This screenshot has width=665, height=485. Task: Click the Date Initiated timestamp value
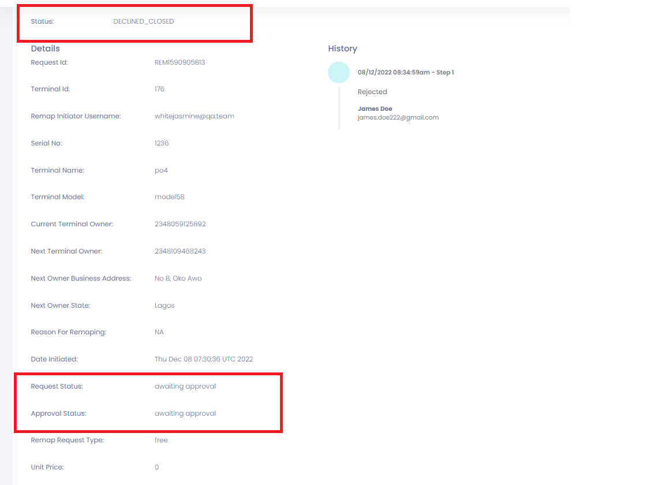pyautogui.click(x=203, y=359)
